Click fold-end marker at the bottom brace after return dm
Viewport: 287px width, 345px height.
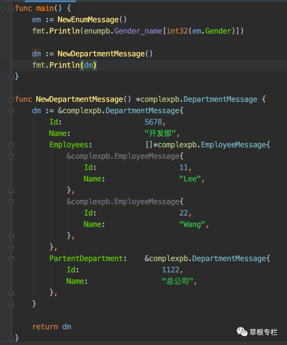click(11, 338)
